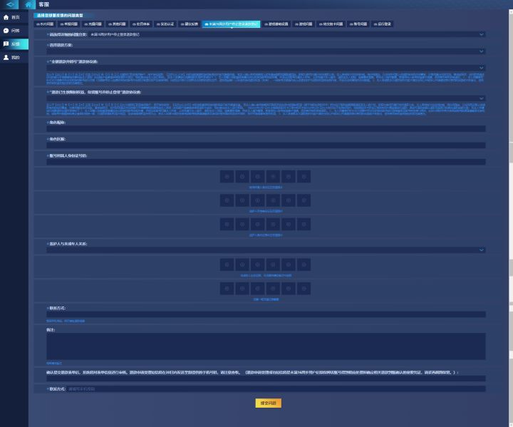This screenshot has height=427, width=513.
Task: Open 我的 profile icon in sidebar
Action: point(6,57)
